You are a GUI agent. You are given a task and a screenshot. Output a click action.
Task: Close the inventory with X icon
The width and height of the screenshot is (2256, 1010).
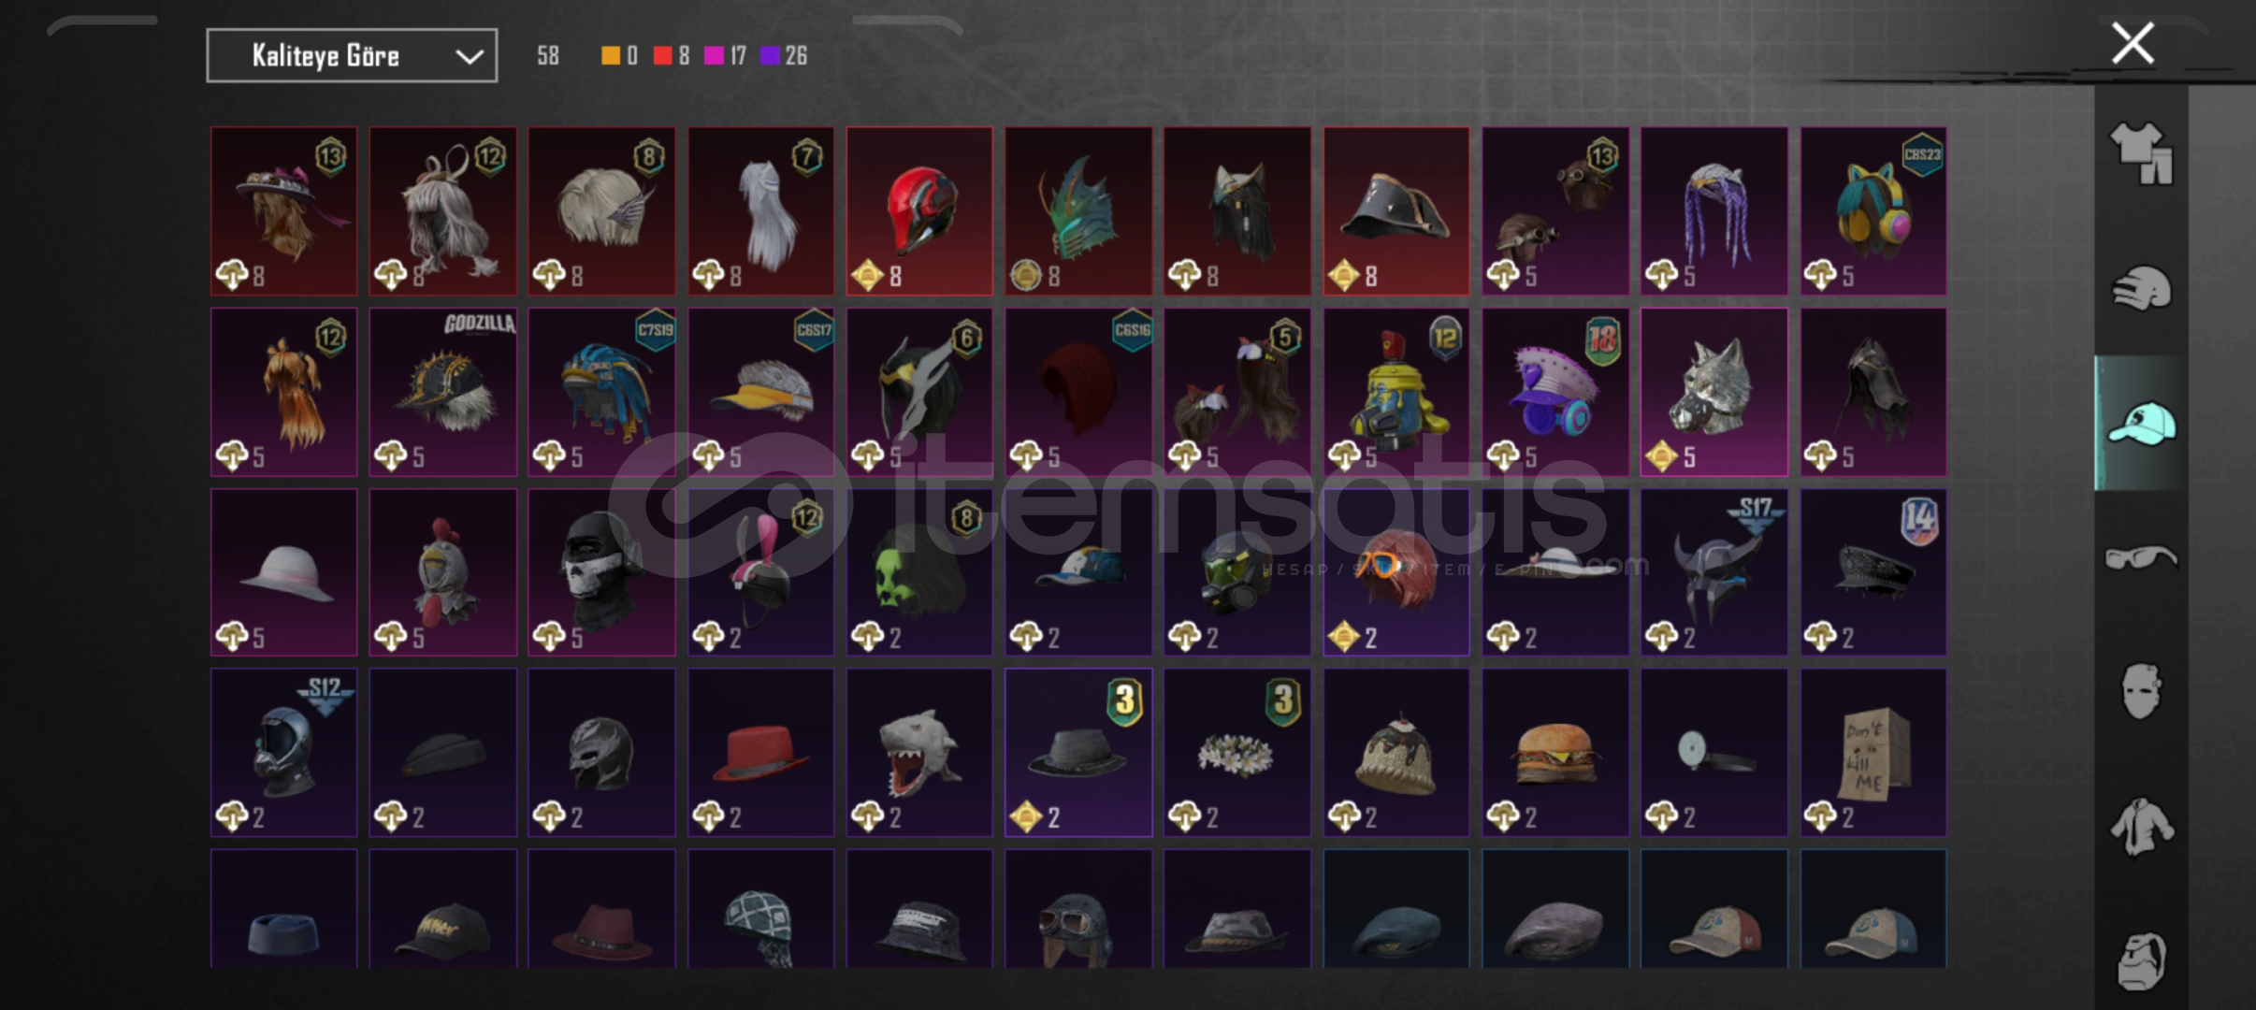point(2133,43)
